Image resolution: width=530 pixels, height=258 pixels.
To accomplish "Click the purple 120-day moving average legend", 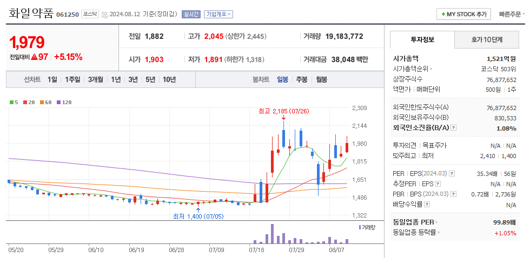I will pyautogui.click(x=64, y=102).
